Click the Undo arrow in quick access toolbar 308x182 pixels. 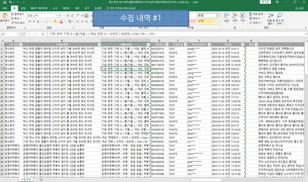coord(10,2)
